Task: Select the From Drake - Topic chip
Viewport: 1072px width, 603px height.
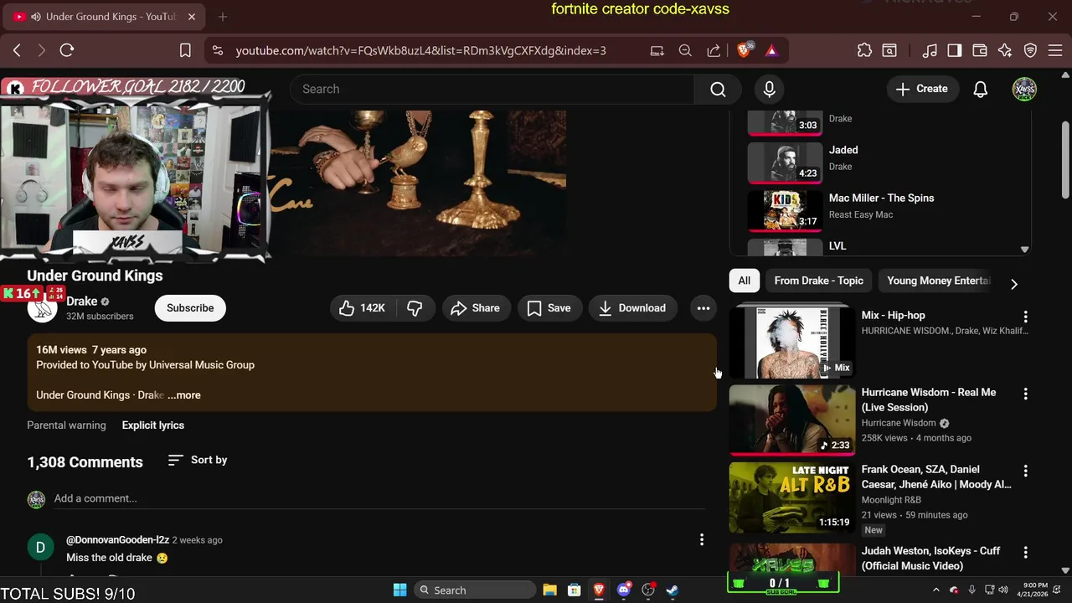Action: (818, 281)
